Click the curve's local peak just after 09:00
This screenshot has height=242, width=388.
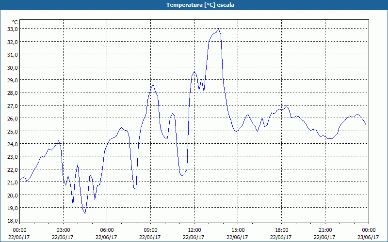[x=153, y=84]
